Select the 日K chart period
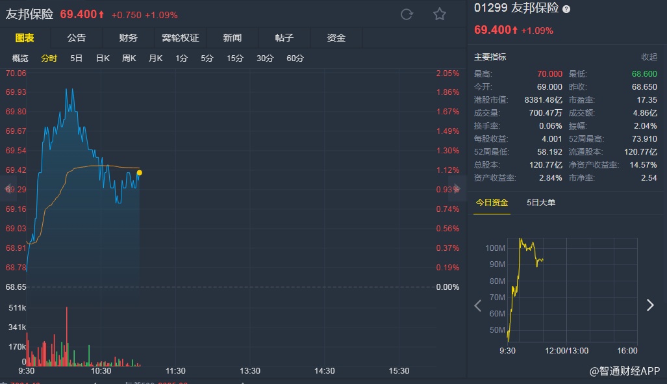 (x=103, y=58)
